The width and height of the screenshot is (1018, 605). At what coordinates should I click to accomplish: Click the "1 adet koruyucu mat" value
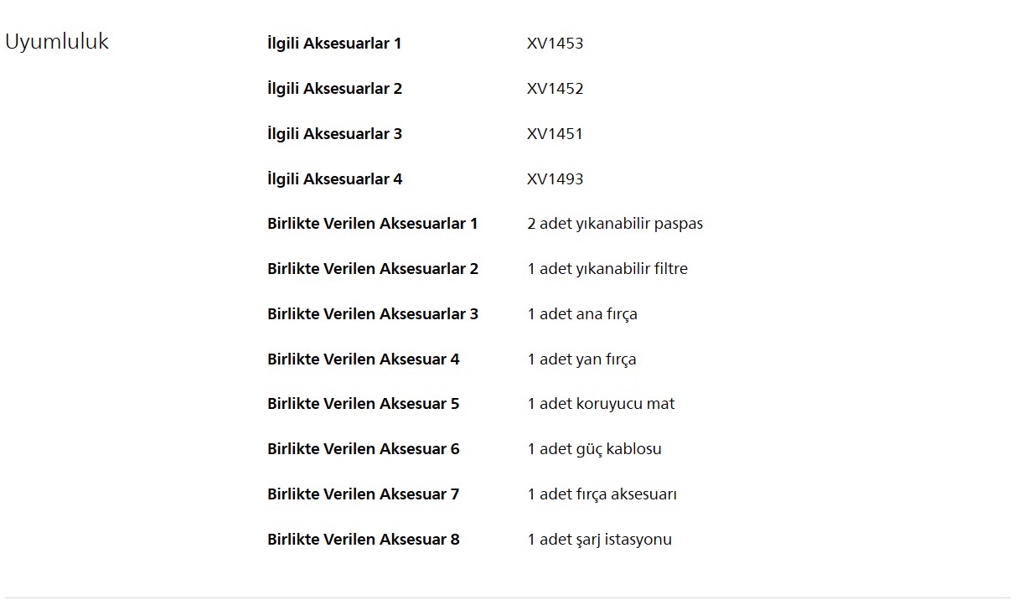pos(601,404)
